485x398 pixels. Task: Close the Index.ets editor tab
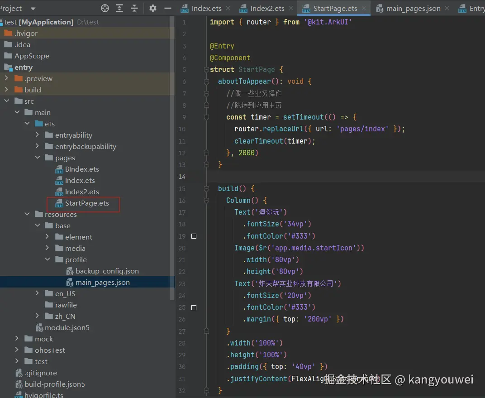228,9
